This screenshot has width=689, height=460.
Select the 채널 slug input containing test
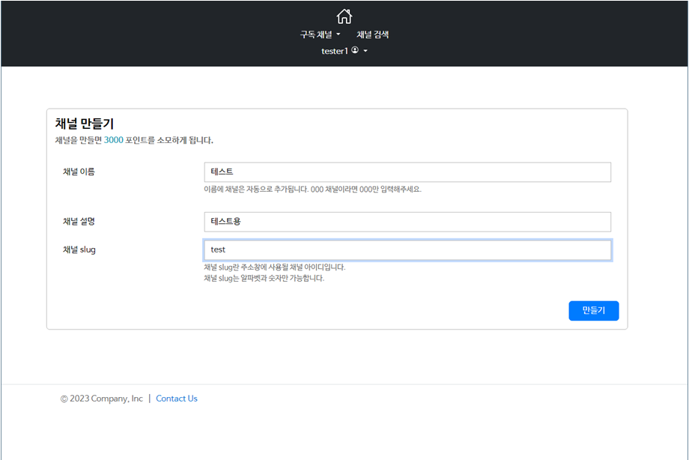(407, 249)
